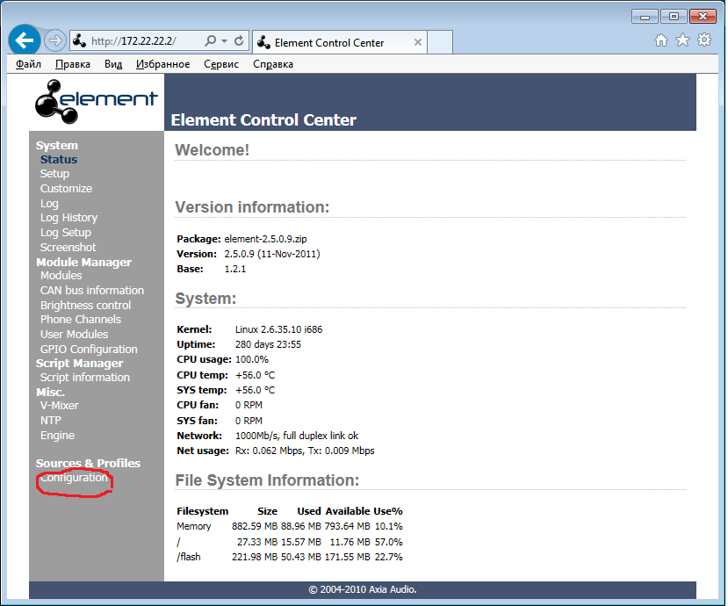This screenshot has height=606, width=728.
Task: Open the Phone Channels link
Action: 80,320
